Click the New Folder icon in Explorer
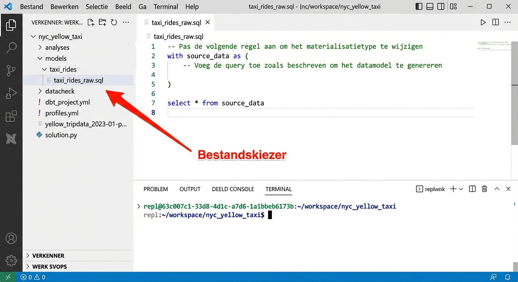The width and height of the screenshot is (518, 282). tap(102, 22)
